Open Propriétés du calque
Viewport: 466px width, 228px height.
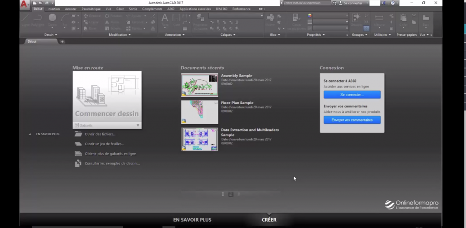point(200,22)
